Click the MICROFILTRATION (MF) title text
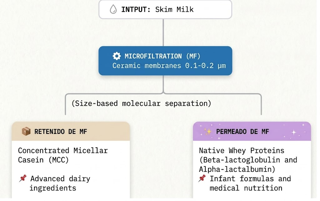This screenshot has width=320, height=201. (162, 56)
